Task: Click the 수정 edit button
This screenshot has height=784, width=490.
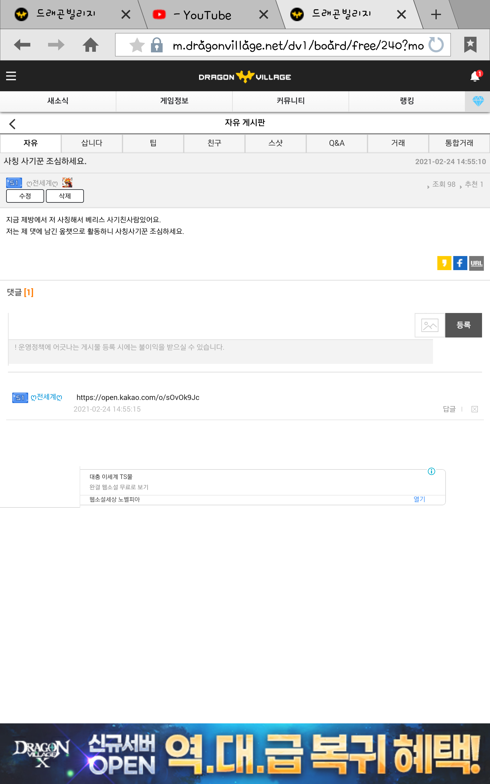Action: tap(25, 196)
